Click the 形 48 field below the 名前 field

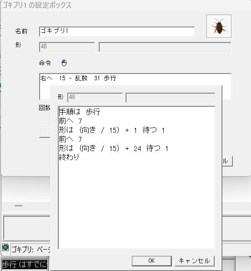tap(67, 47)
